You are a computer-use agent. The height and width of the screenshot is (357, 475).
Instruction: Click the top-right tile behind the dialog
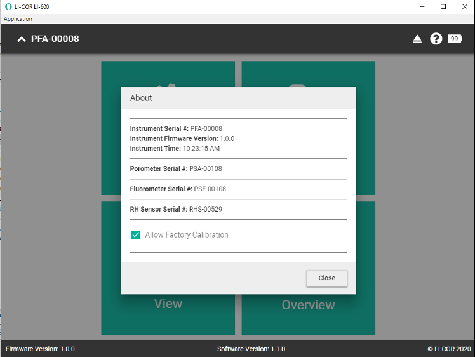(x=308, y=73)
